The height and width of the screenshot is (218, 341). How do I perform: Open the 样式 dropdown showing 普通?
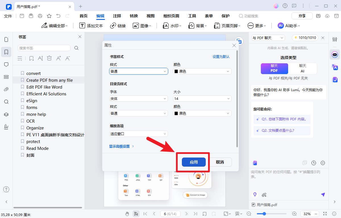138,71
